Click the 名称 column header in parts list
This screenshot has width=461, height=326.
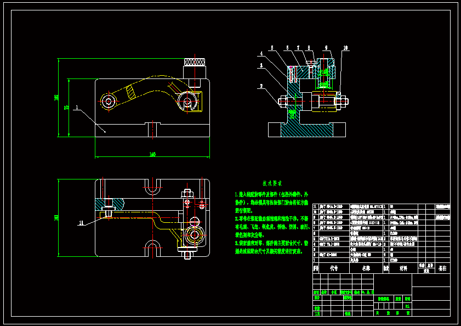click(x=366, y=268)
